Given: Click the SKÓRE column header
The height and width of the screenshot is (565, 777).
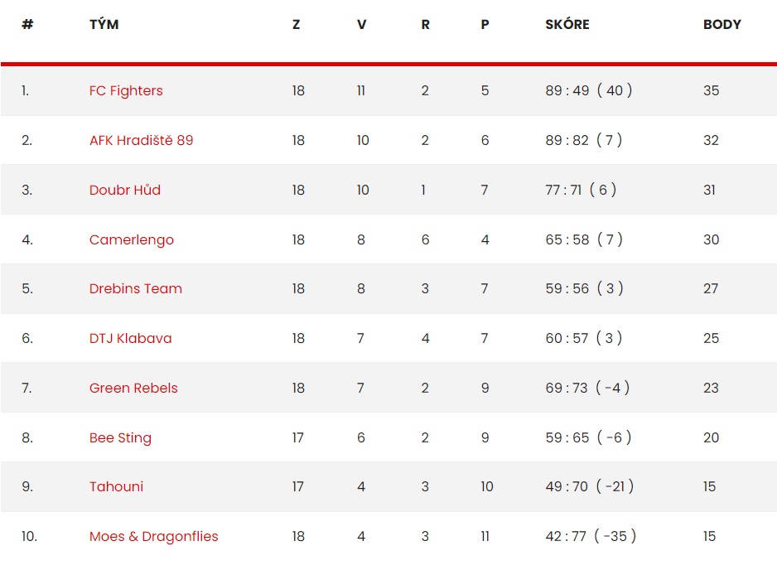Looking at the screenshot, I should pos(567,24).
